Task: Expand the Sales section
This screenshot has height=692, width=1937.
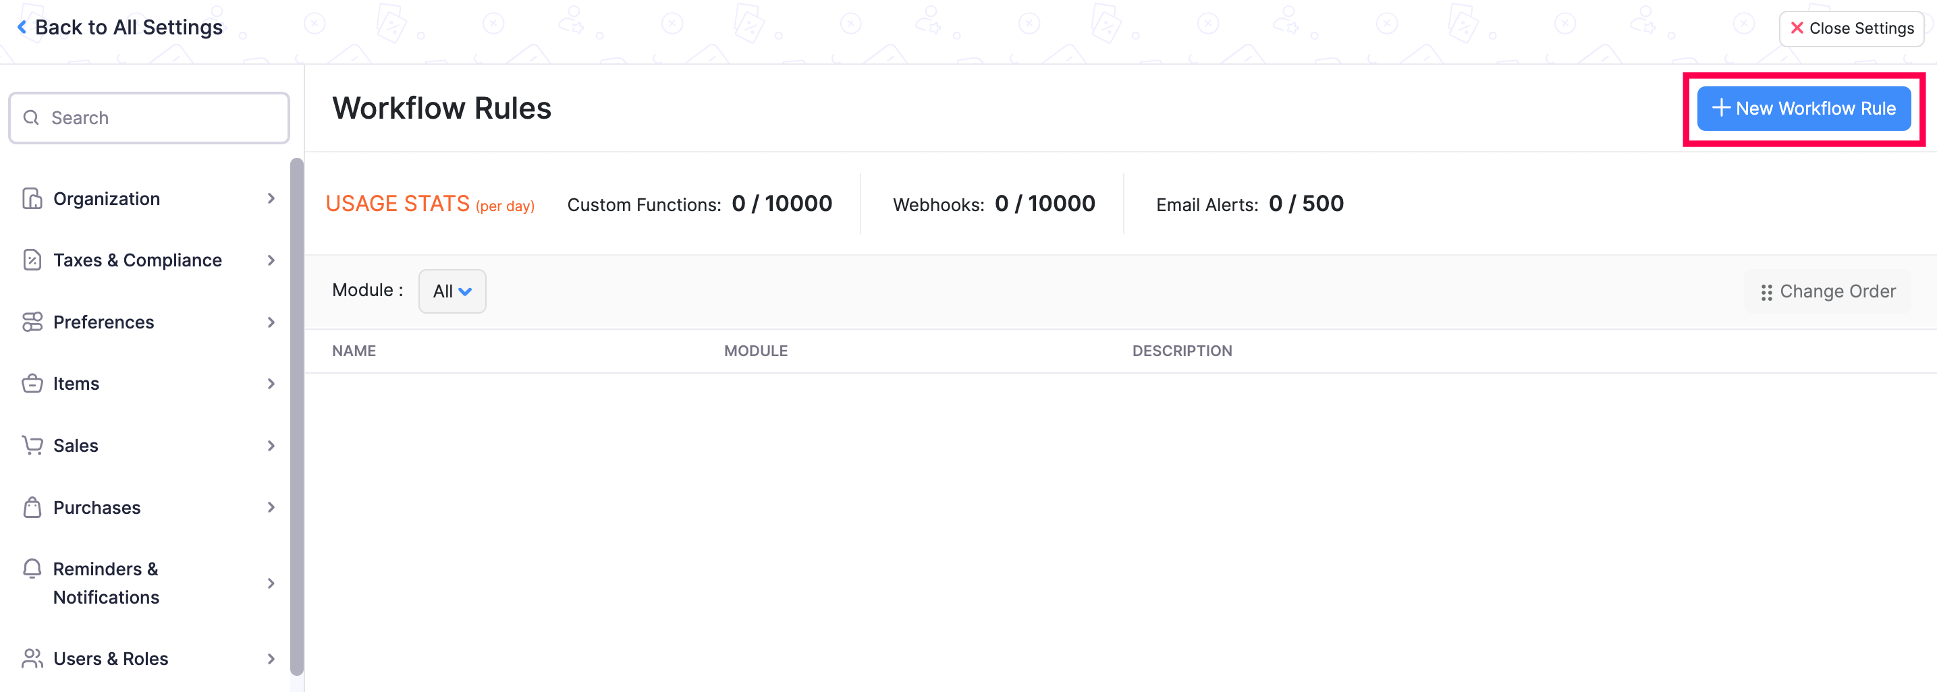Action: (271, 444)
